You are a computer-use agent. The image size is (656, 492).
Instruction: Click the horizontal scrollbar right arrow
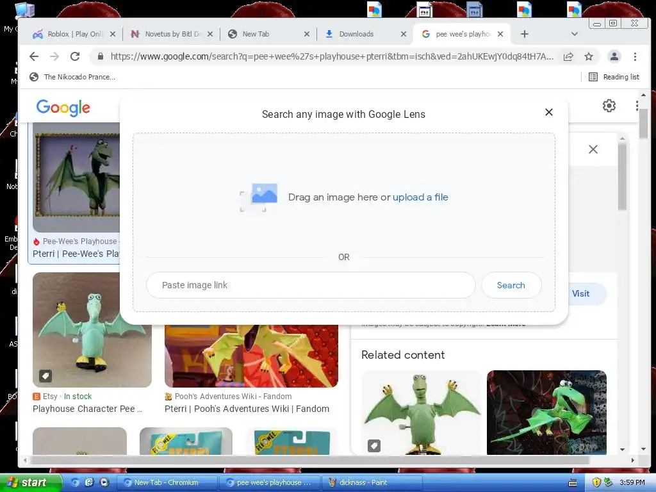click(x=632, y=460)
